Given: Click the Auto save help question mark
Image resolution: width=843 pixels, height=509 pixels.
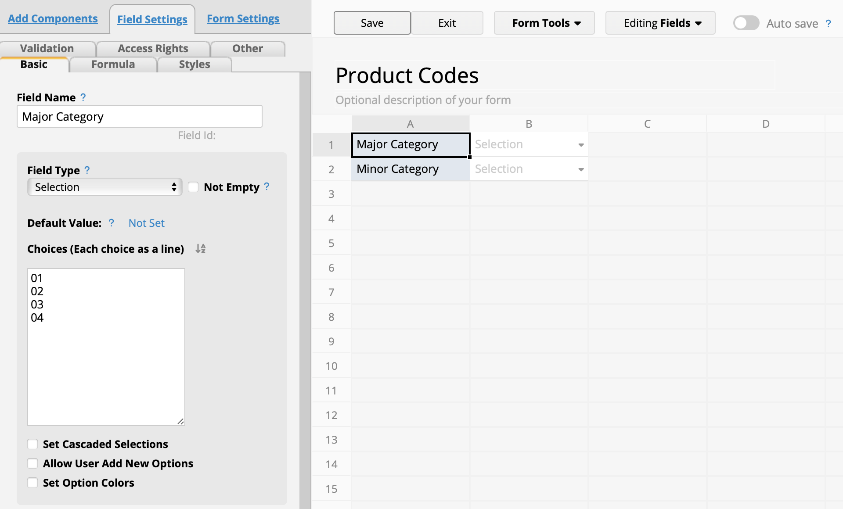Looking at the screenshot, I should pyautogui.click(x=828, y=23).
